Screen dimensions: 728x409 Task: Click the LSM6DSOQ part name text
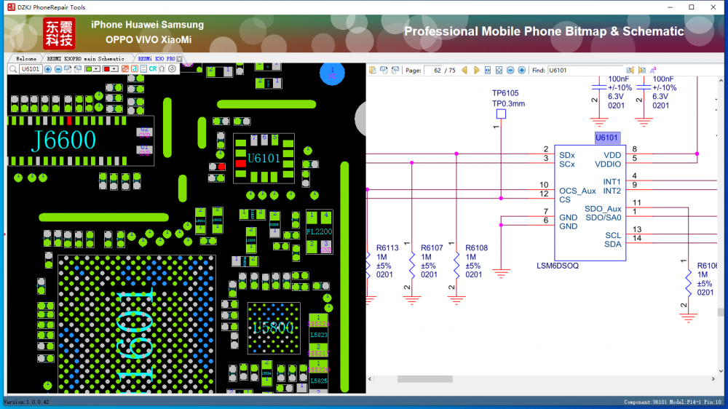coord(558,266)
